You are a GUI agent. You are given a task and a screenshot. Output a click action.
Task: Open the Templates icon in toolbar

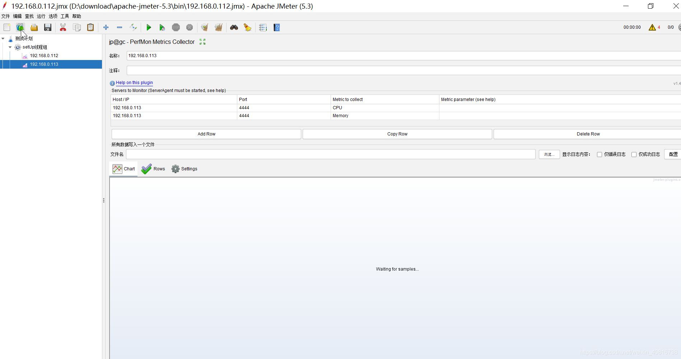coord(20,27)
